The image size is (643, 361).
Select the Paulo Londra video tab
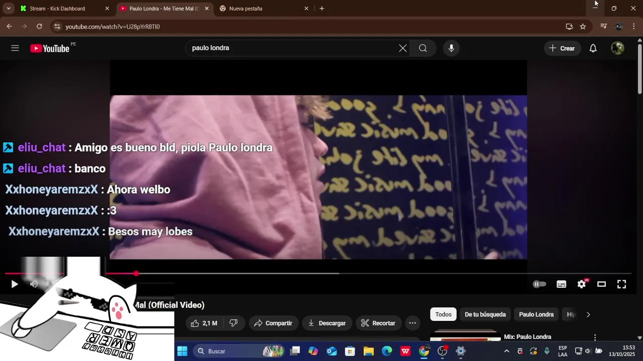(x=164, y=9)
